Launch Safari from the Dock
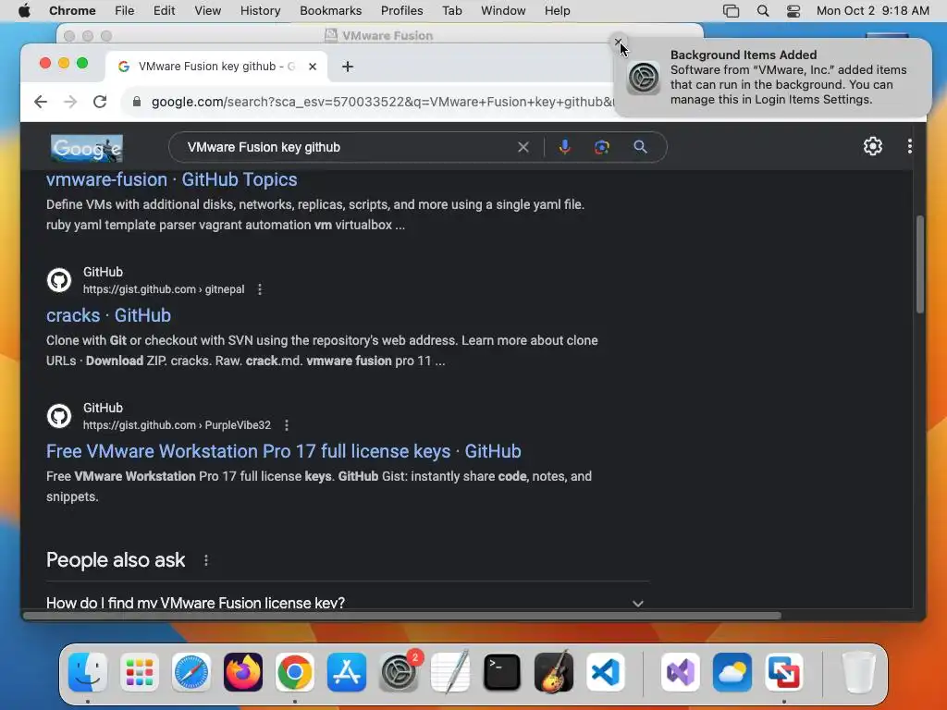Screen dimensions: 947x710 pyautogui.click(x=191, y=672)
